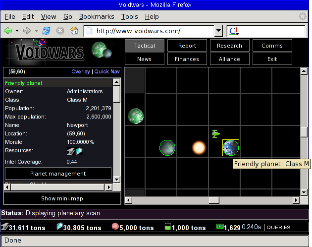Viewport: 312px width, 247px height.
Task: Click the Stop loading icon
Action: click(x=60, y=31)
